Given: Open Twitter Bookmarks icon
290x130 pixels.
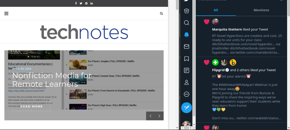Looking at the screenshot, I should pos(186,59).
